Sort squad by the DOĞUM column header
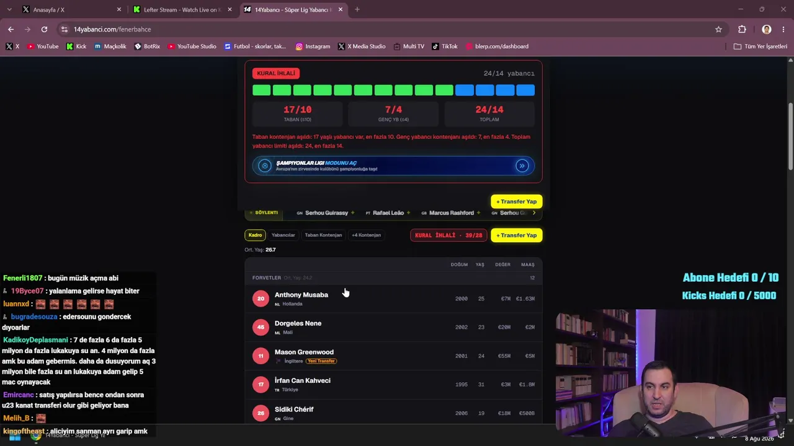 click(459, 265)
